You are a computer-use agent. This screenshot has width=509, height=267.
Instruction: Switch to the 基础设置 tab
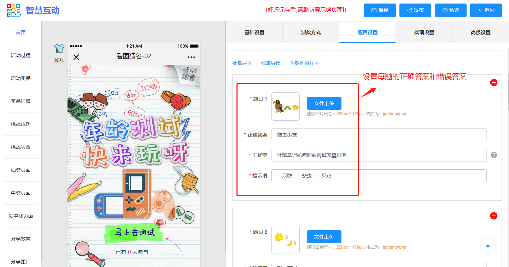click(254, 32)
